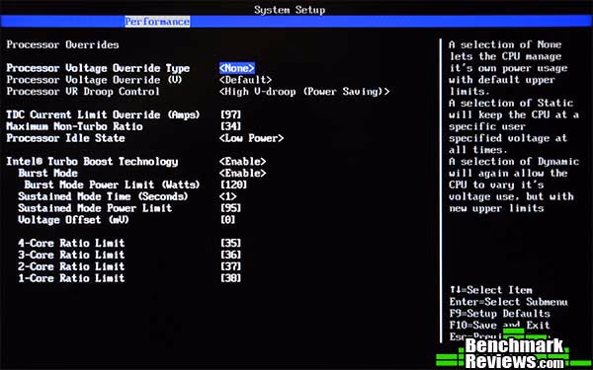The height and width of the screenshot is (370, 593).
Task: Edit 4-Core Ratio Limit value 35
Action: pyautogui.click(x=230, y=243)
